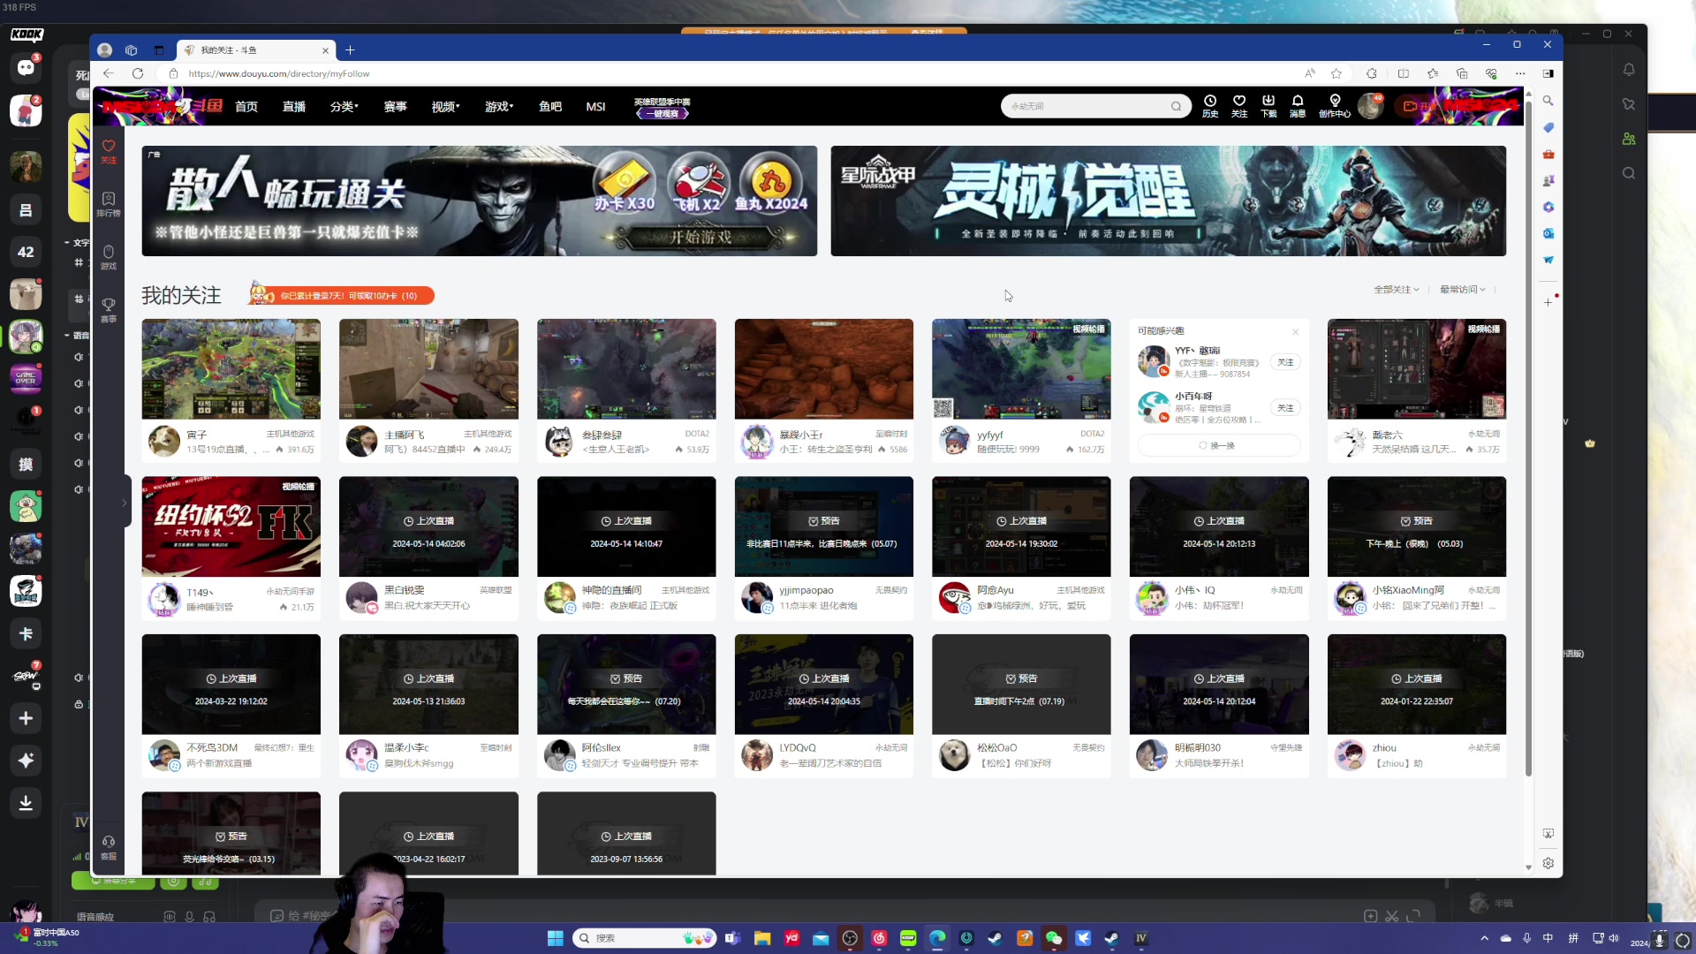Toggle Chinese input mode 中 in tray
The width and height of the screenshot is (1696, 954).
(x=1548, y=938)
